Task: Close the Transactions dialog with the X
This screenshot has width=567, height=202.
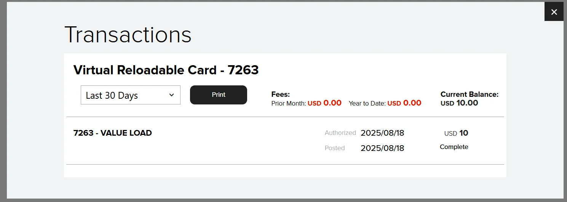Action: pyautogui.click(x=554, y=12)
